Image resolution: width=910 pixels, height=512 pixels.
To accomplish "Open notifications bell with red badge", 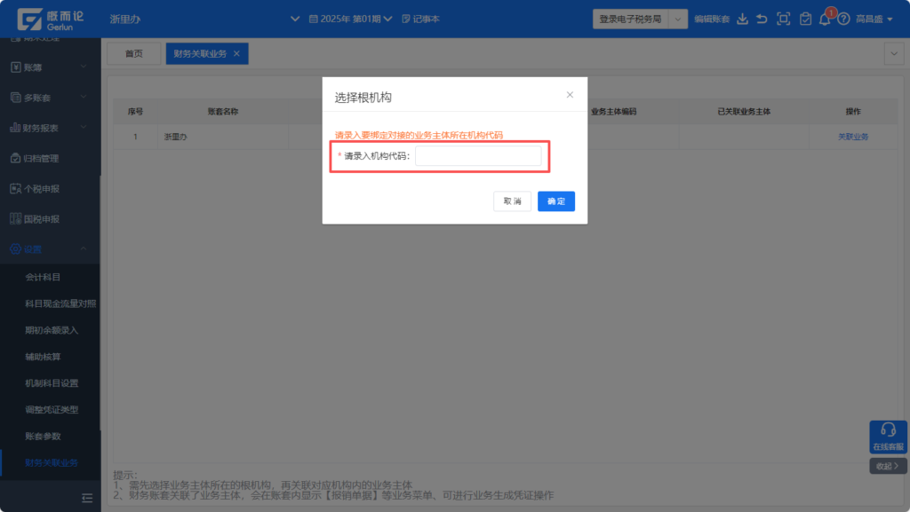I will (x=826, y=19).
